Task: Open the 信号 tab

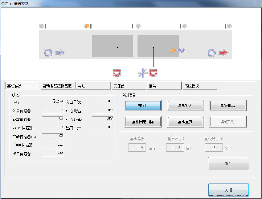Action: (164, 86)
